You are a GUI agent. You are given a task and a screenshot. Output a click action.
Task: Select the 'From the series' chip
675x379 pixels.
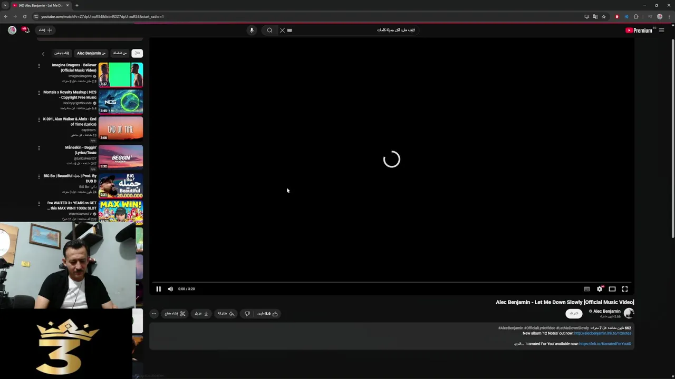click(x=120, y=53)
